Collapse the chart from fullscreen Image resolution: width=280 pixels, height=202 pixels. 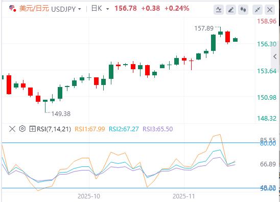coord(258,10)
